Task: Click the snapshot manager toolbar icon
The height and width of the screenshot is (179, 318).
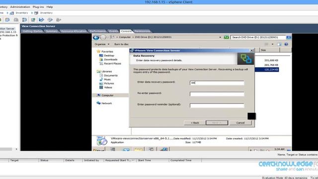Action: tap(50, 20)
